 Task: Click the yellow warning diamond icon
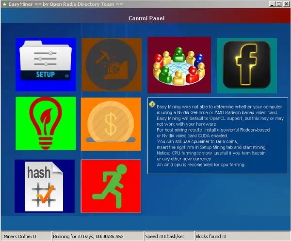[152, 105]
